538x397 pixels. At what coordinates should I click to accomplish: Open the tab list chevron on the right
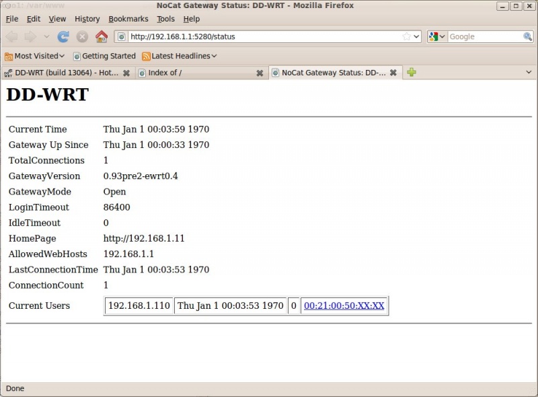click(530, 73)
